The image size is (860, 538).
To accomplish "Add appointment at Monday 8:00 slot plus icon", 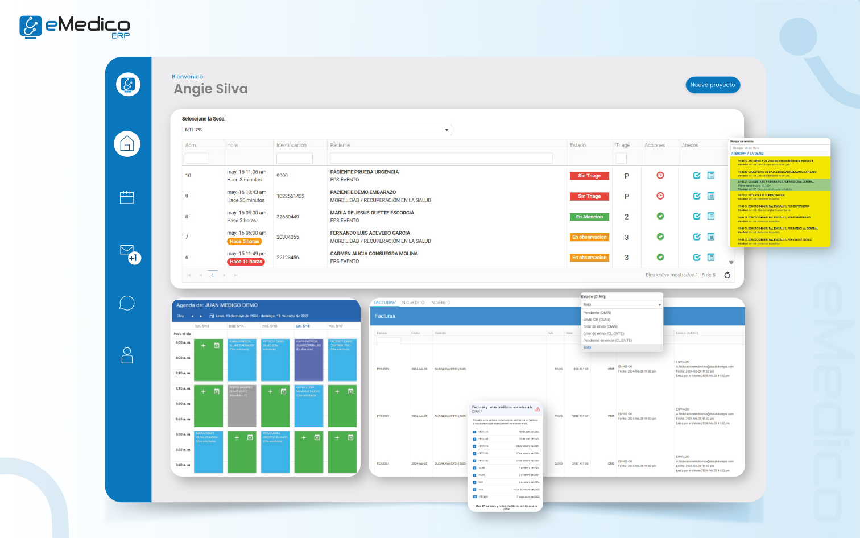I will point(203,345).
